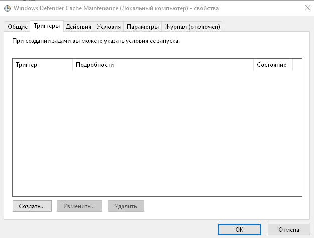Go to the Условия tab
The image size is (314, 238).
coord(109,27)
